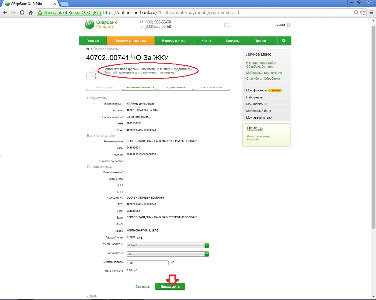Image resolution: width=376 pixels, height=300 pixels.
Task: Open Спасибо от Сбербанка link
Action: tap(263, 79)
